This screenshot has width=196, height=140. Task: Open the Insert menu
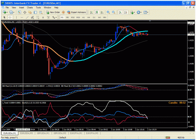click(22, 7)
